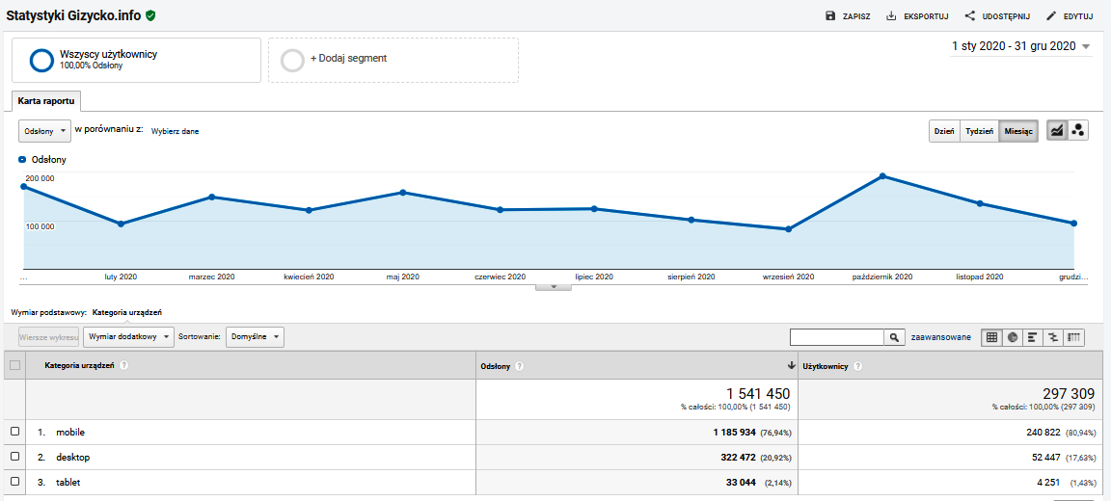The image size is (1111, 501).
Task: Click the EKSPORTUJ download icon
Action: point(891,16)
